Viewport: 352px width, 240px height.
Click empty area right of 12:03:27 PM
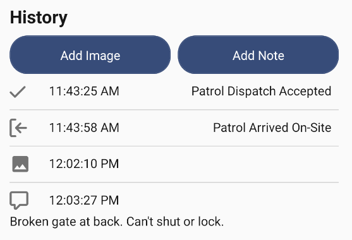tap(229, 200)
